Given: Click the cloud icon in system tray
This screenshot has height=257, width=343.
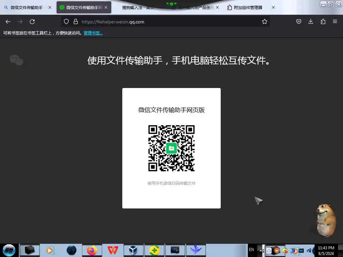Looking at the screenshot, I should click(269, 251).
